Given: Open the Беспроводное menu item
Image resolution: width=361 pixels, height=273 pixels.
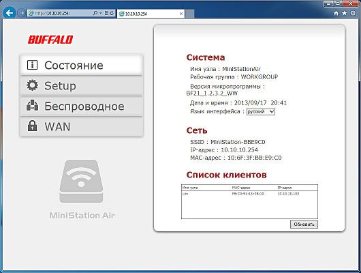Looking at the screenshot, I should (x=82, y=106).
